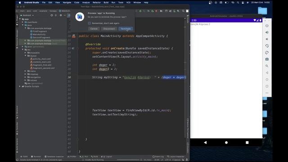
Task: Click the class gutter icon on line 20
Action: (x=74, y=36)
